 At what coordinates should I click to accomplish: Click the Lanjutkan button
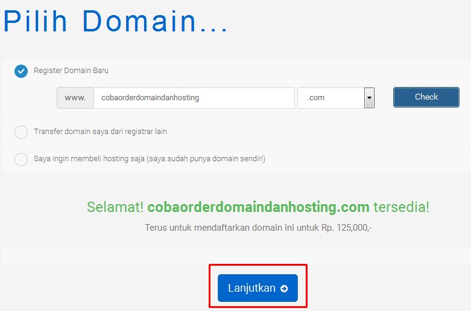coord(258,288)
